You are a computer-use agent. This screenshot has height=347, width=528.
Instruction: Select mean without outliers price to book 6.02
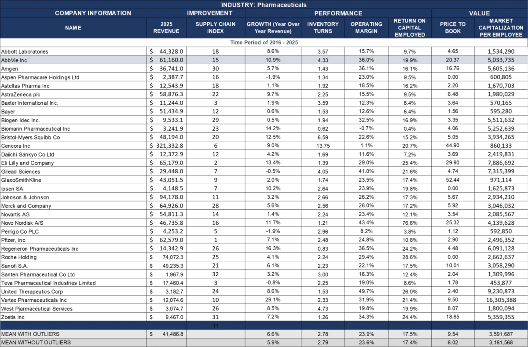453,343
